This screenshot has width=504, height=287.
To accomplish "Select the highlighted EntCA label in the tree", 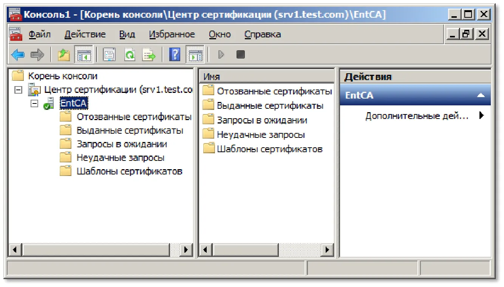I will (x=74, y=103).
